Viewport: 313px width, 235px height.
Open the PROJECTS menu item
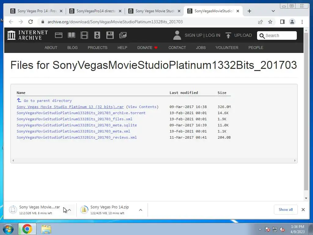tap(98, 47)
